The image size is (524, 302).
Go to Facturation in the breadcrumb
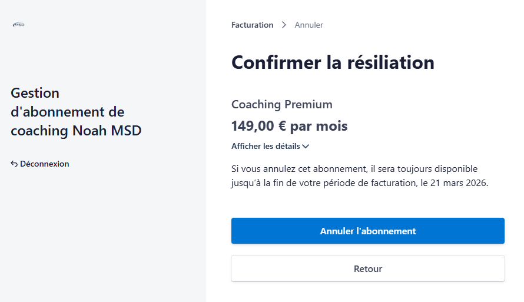click(252, 25)
